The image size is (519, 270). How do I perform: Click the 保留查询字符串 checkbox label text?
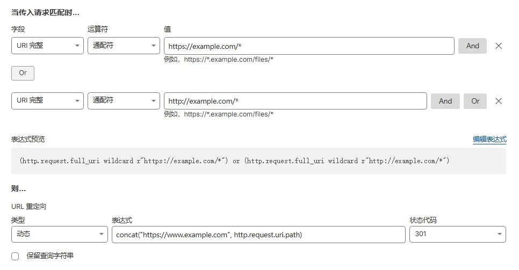click(x=50, y=256)
